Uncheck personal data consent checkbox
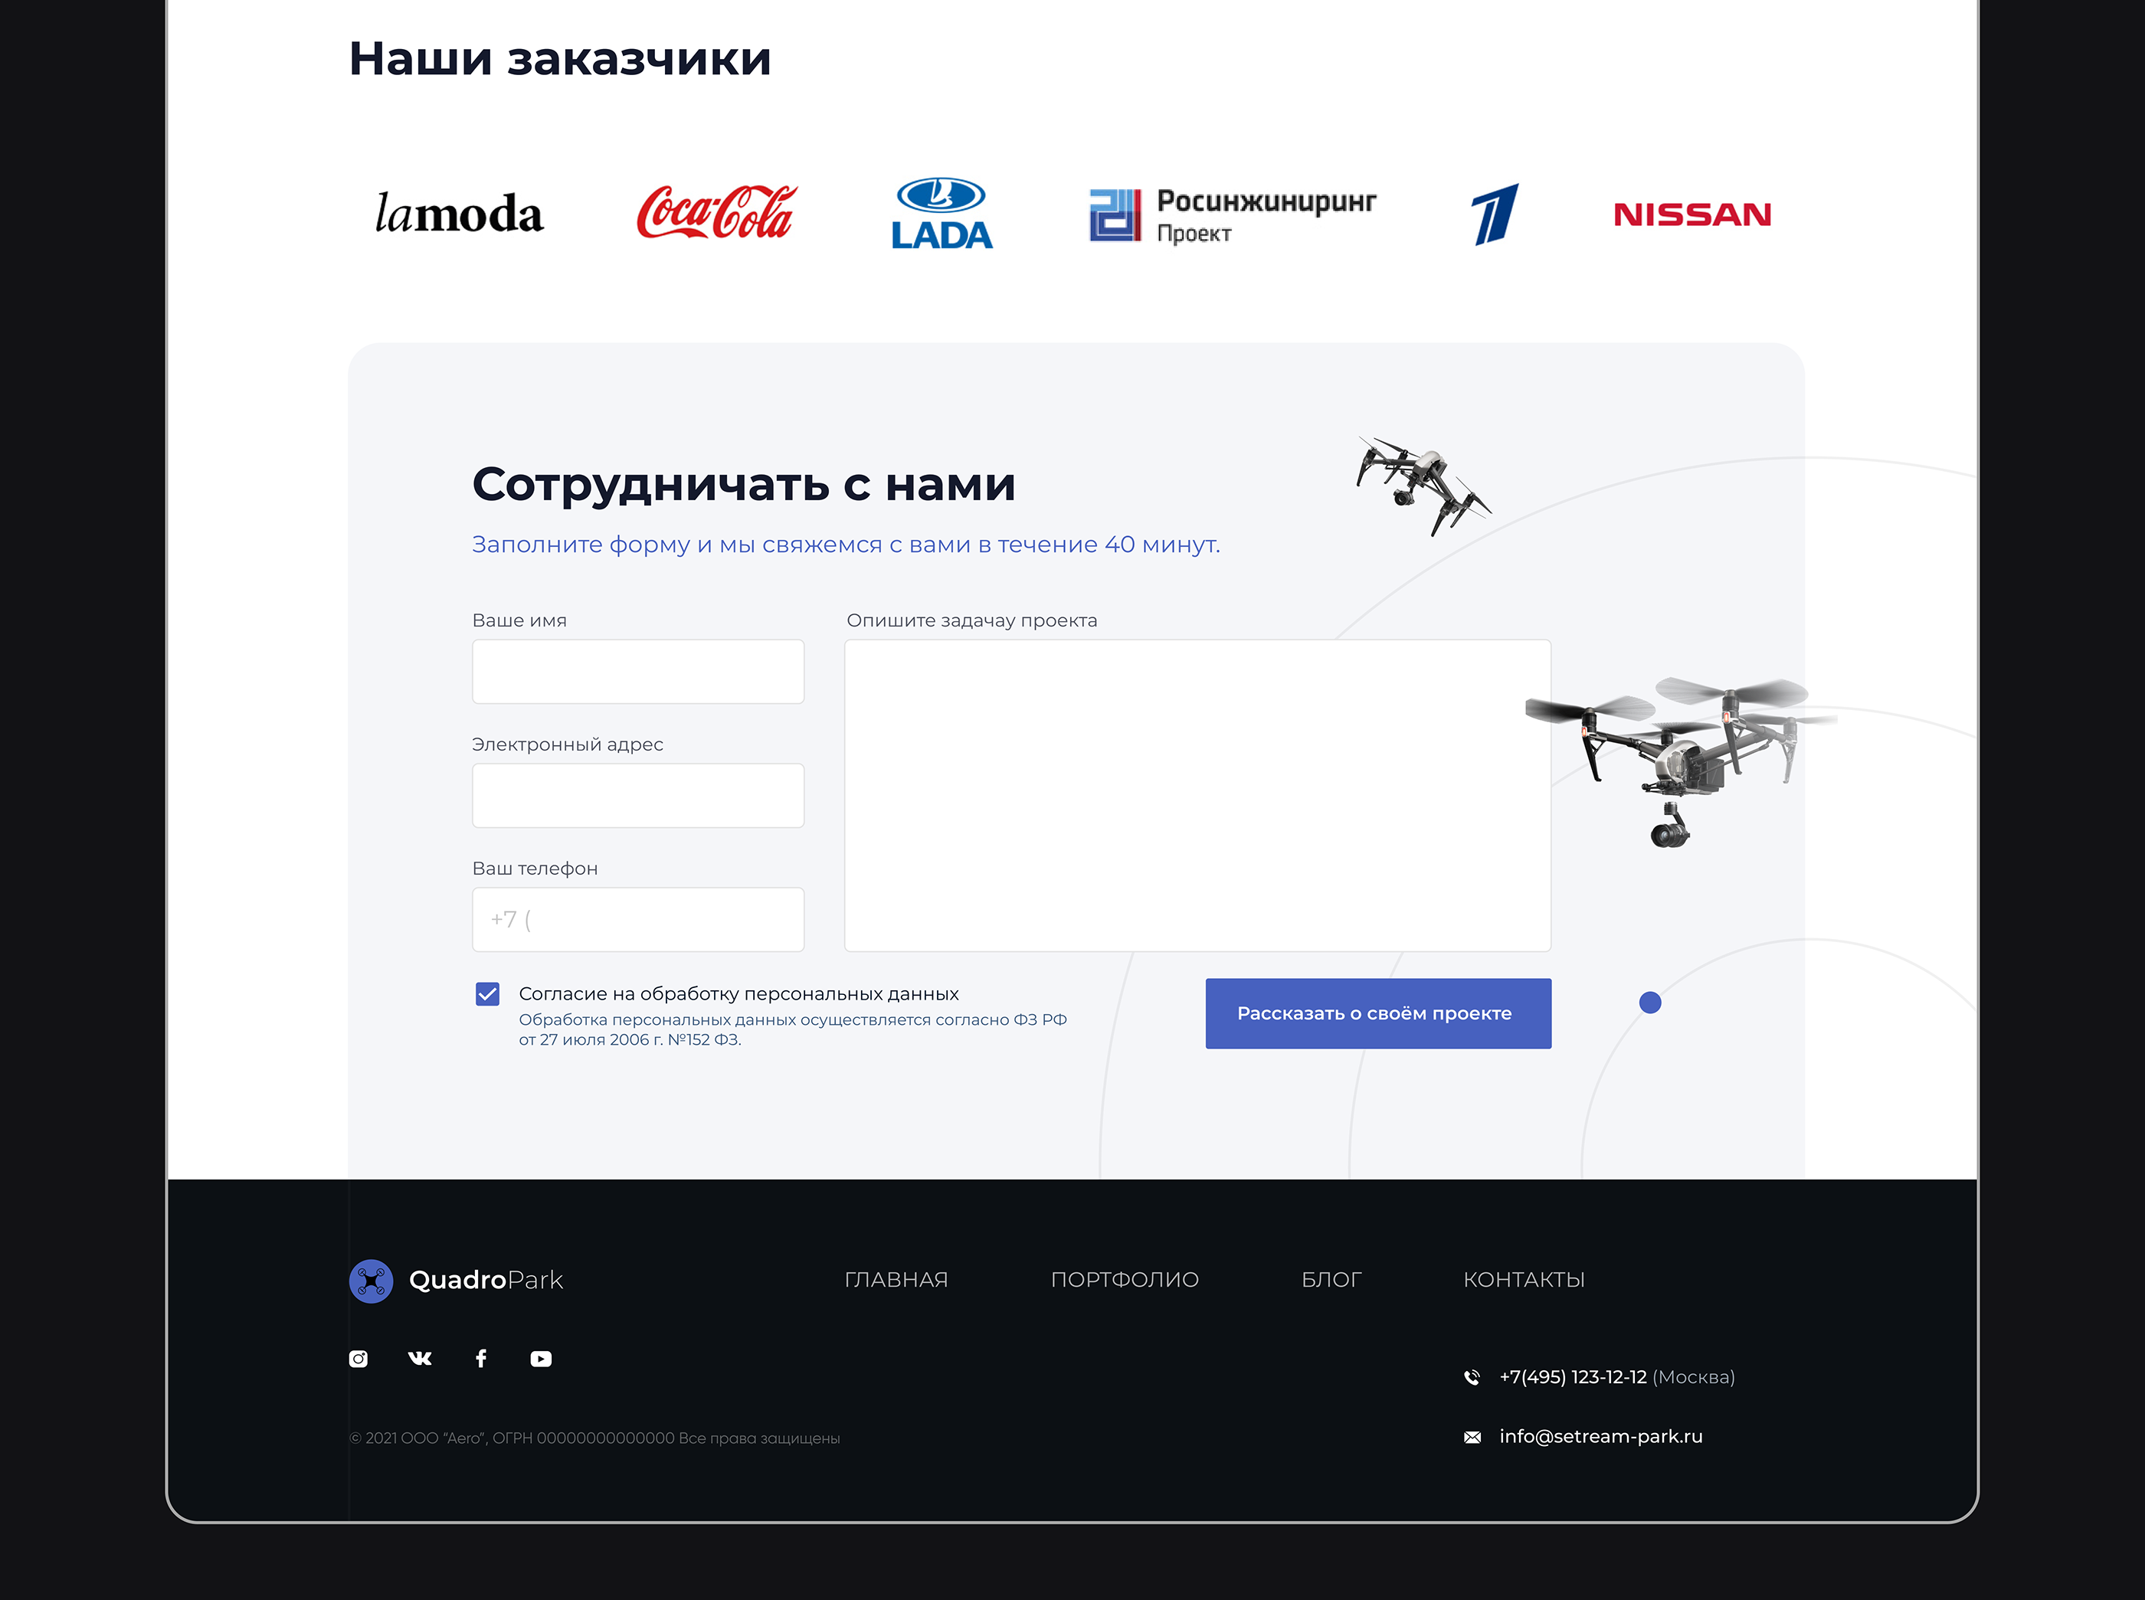The width and height of the screenshot is (2145, 1600). coord(487,993)
